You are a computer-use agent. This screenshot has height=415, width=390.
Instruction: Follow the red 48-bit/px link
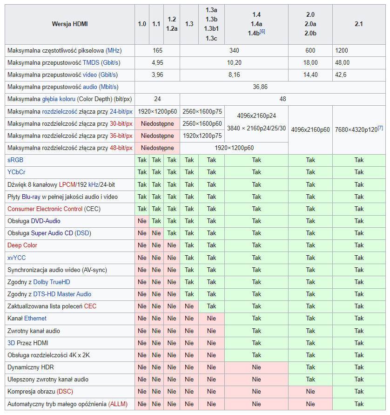(121, 148)
